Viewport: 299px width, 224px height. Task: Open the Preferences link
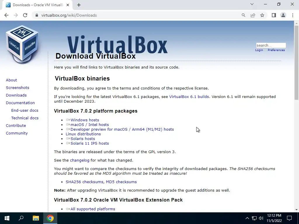[276, 50]
